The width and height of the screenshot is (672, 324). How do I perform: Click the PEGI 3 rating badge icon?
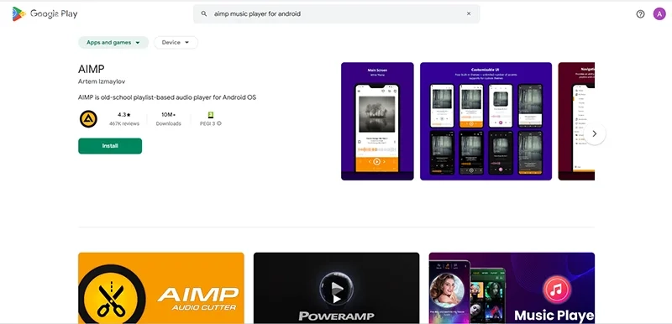point(211,115)
